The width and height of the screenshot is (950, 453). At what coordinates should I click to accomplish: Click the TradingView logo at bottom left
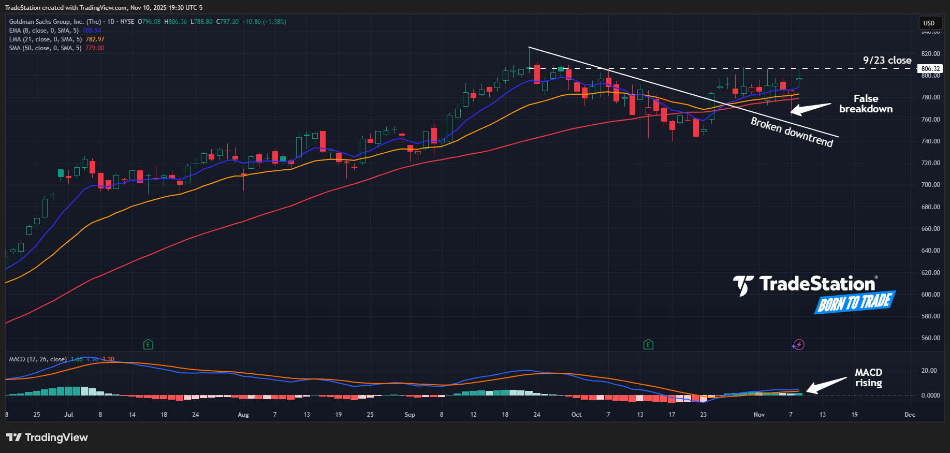[47, 437]
